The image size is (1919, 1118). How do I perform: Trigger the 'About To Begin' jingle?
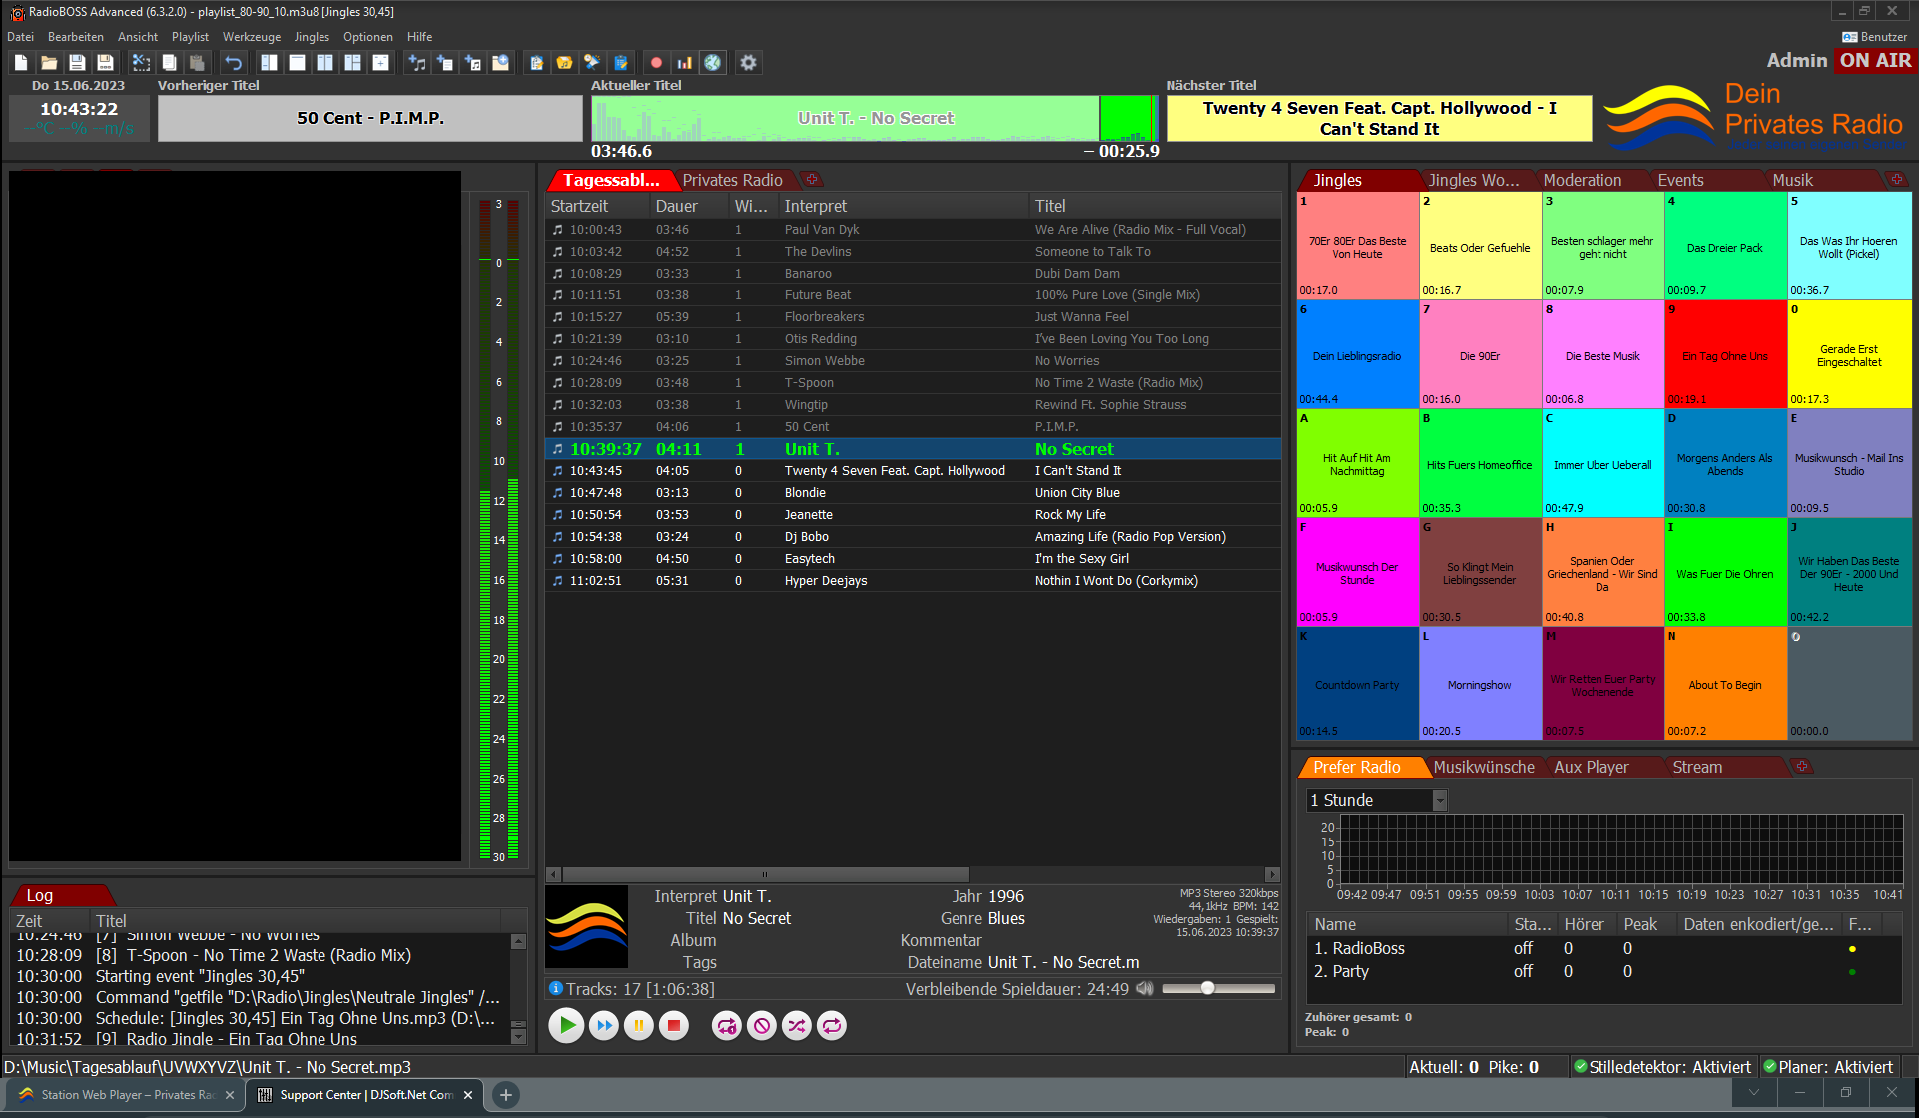[x=1725, y=683]
